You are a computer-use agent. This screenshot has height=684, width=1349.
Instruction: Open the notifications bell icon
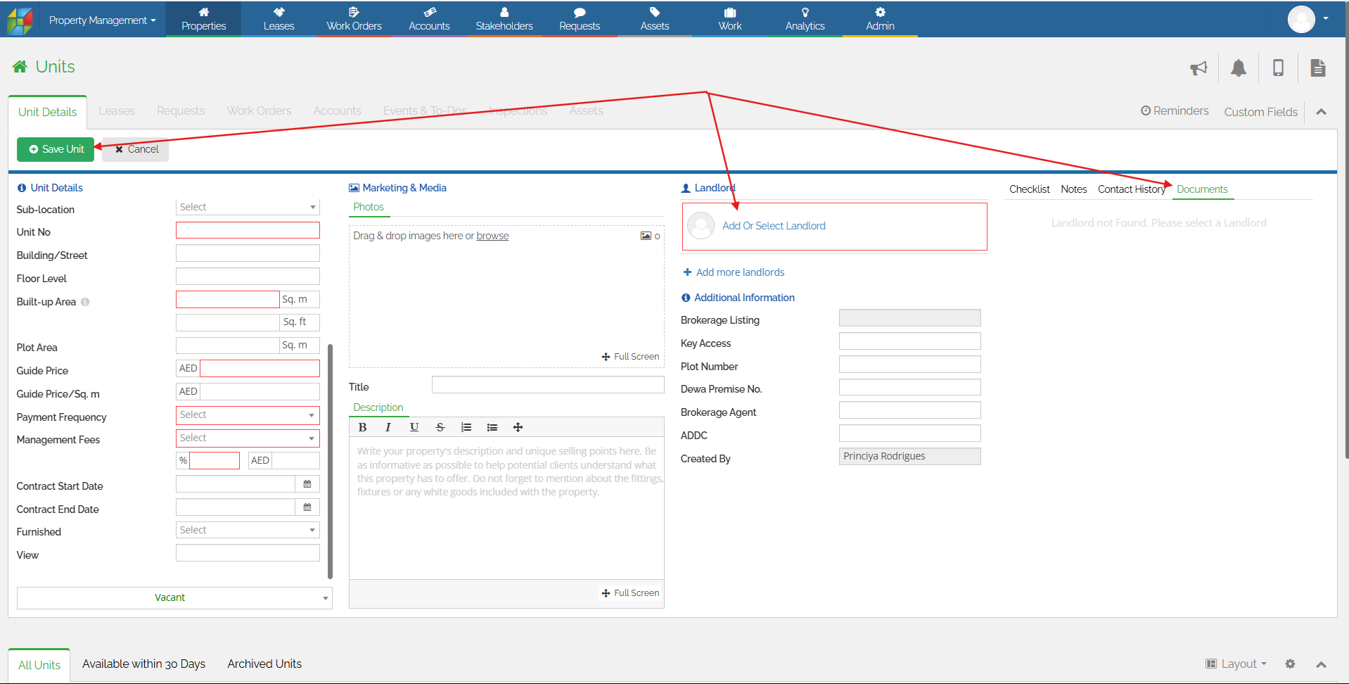tap(1238, 68)
